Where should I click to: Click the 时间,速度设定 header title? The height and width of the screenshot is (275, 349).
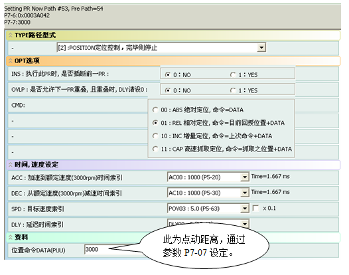(x=36, y=165)
